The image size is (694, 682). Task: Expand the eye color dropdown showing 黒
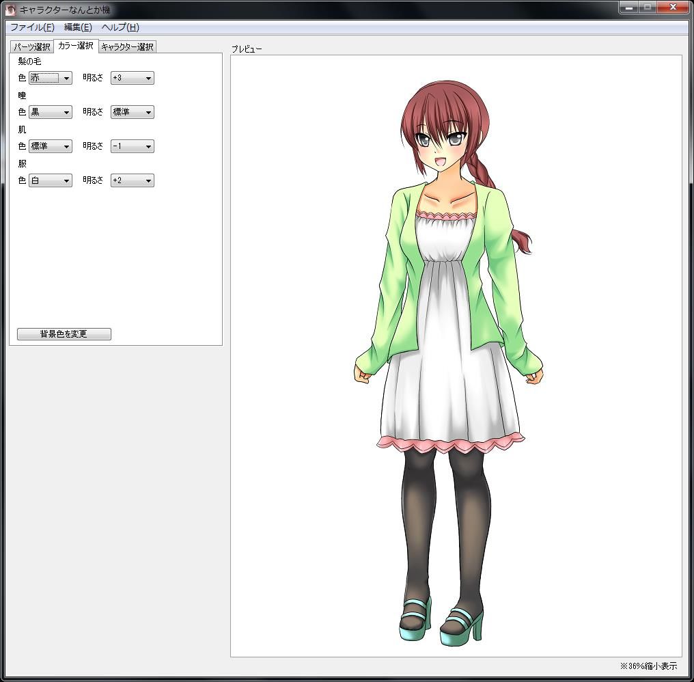coord(51,112)
